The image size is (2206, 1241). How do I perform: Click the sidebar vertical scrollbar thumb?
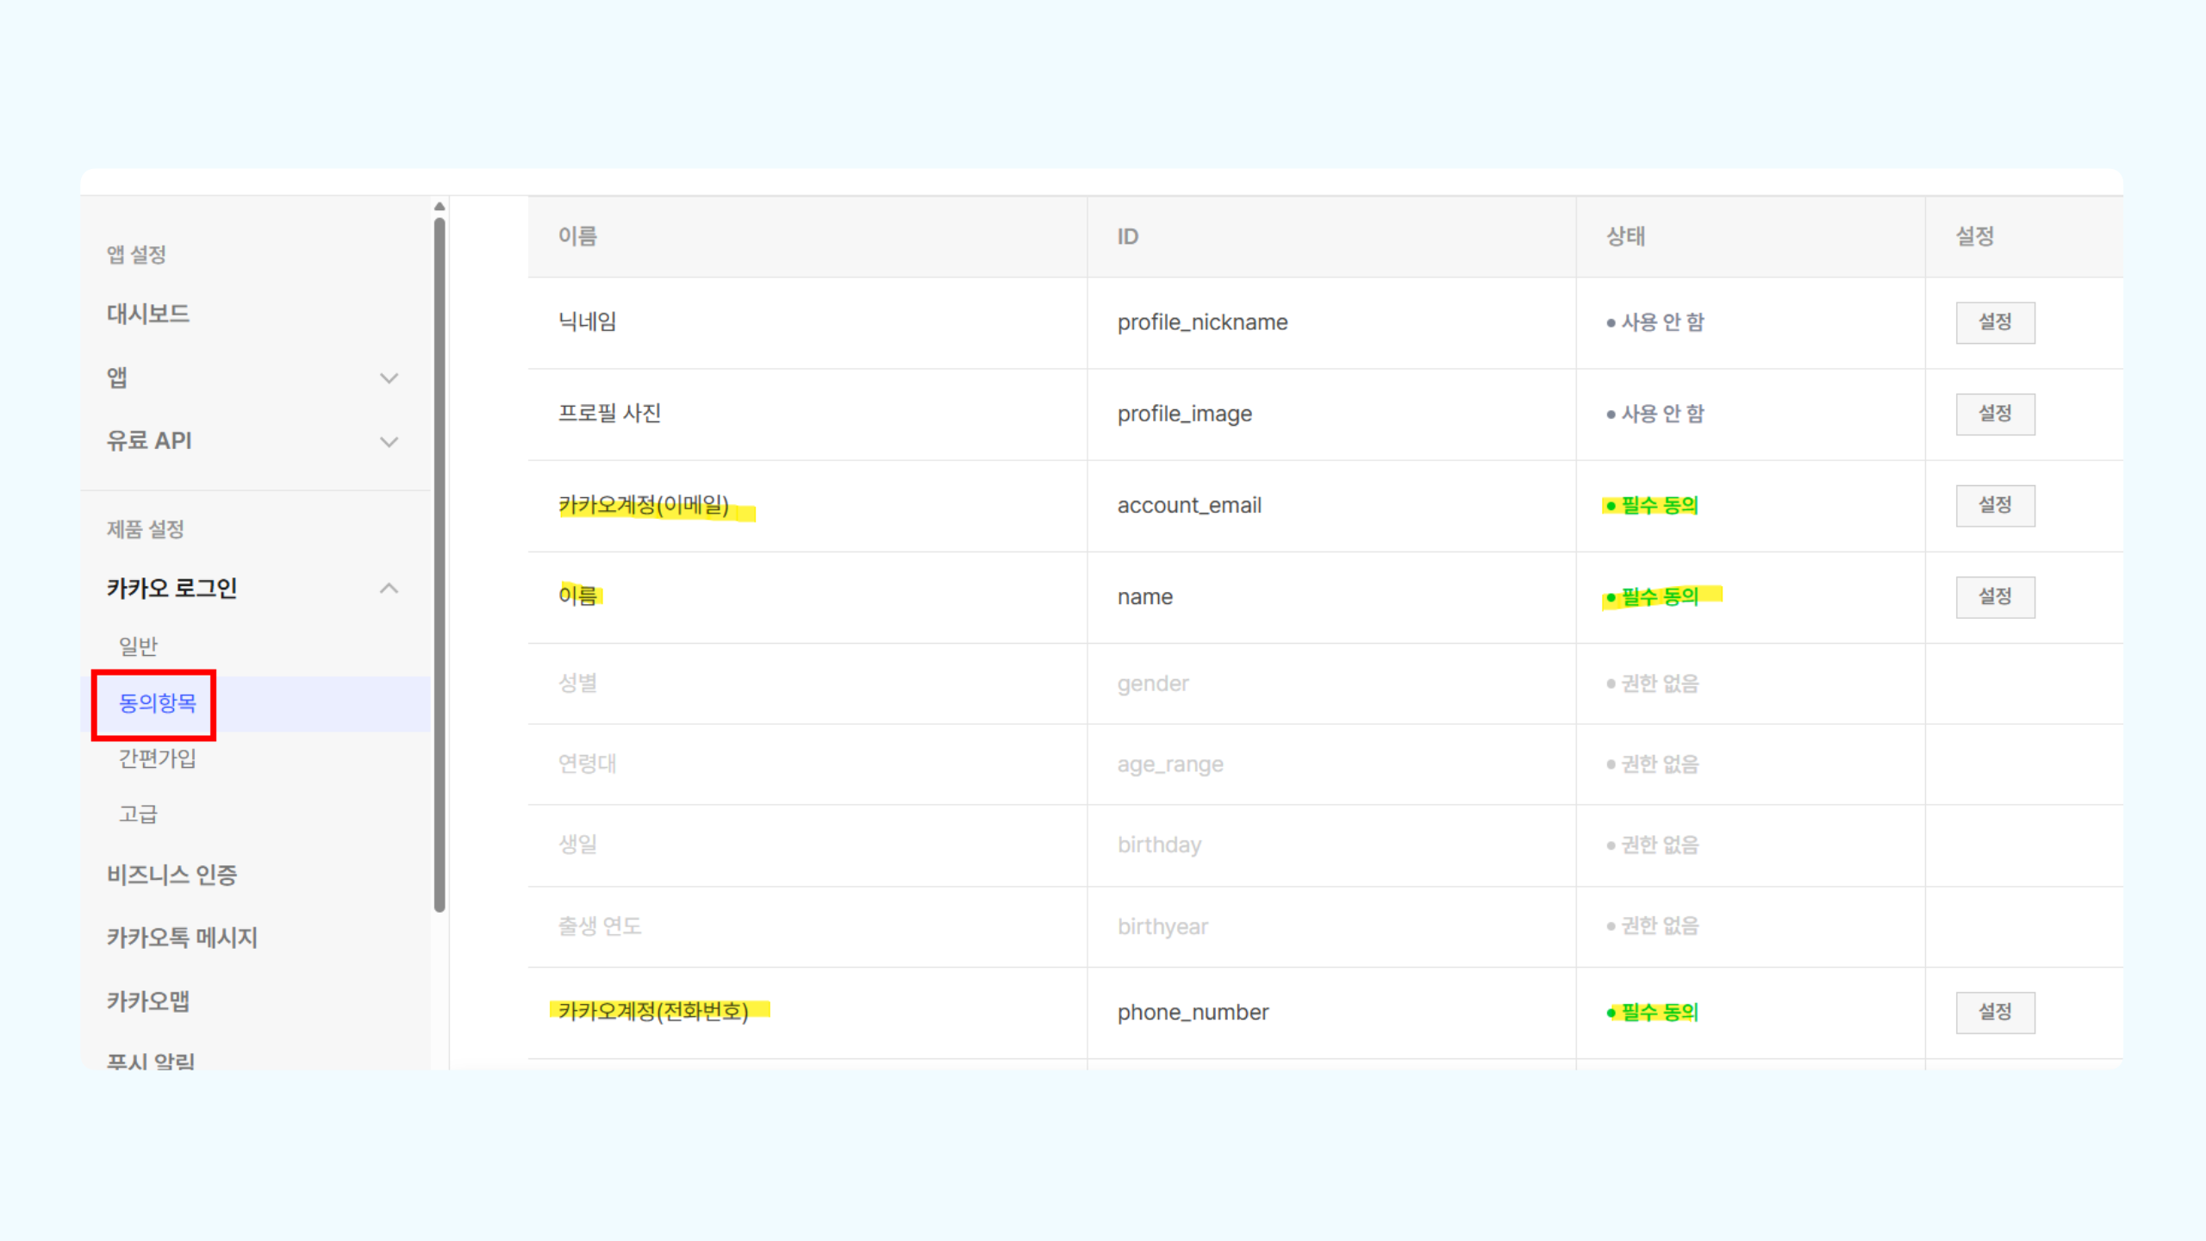(x=439, y=564)
